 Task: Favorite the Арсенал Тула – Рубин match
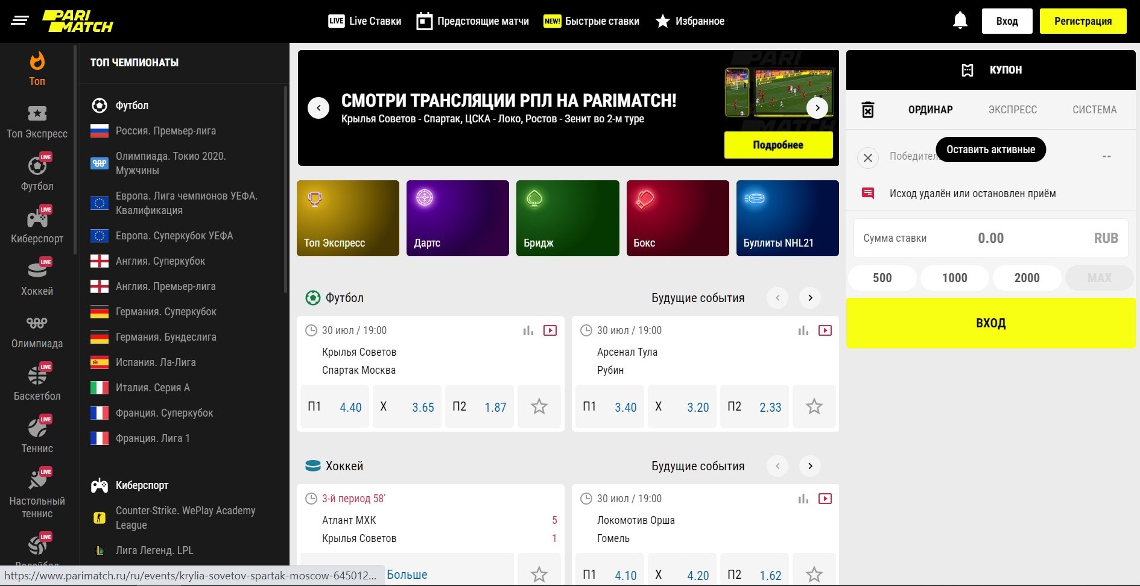coord(814,406)
